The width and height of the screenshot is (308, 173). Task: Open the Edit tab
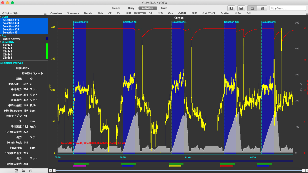(249, 13)
